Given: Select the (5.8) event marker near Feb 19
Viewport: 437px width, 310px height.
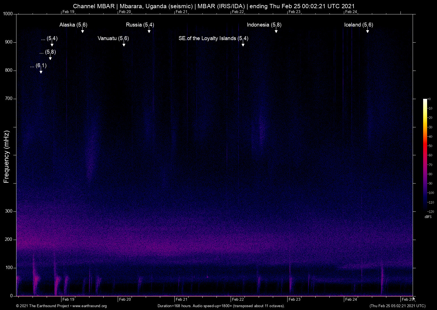Looking at the screenshot, I should click(x=50, y=58).
